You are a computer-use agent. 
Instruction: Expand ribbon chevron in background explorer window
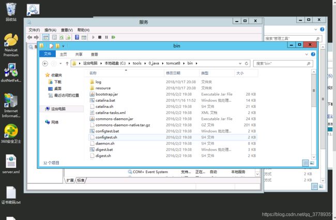316,29
